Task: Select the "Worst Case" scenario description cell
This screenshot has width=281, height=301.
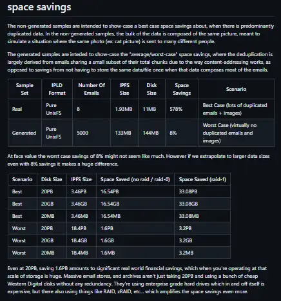Action: [236, 133]
